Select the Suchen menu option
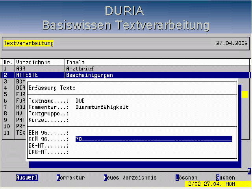This screenshot has height=189, width=252. tap(225, 178)
